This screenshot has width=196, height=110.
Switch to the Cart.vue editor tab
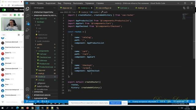pos(123,8)
